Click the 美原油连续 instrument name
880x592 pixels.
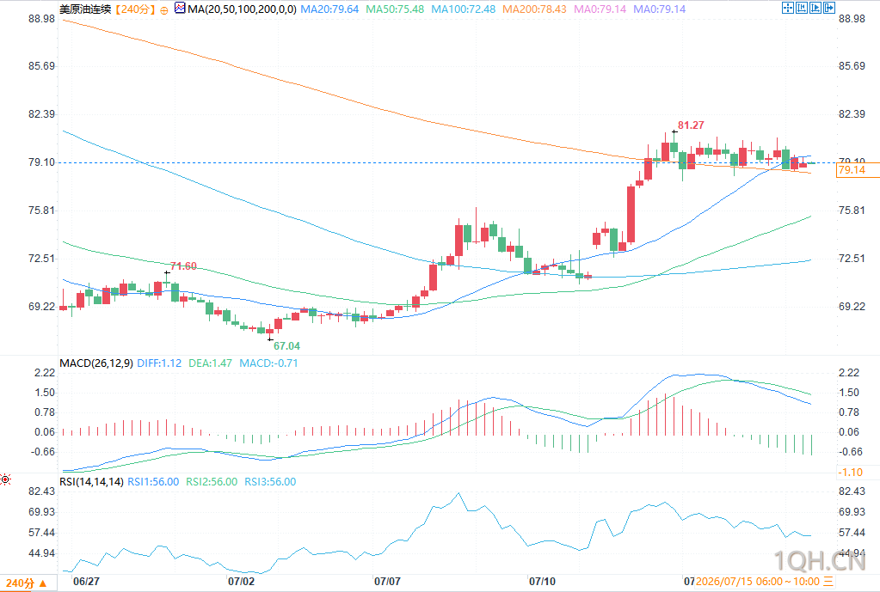click(85, 9)
